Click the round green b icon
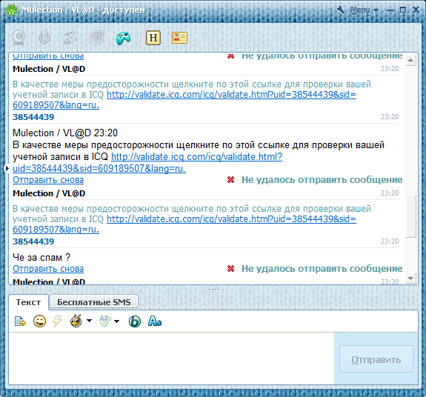The height and width of the screenshot is (397, 426). 135,321
